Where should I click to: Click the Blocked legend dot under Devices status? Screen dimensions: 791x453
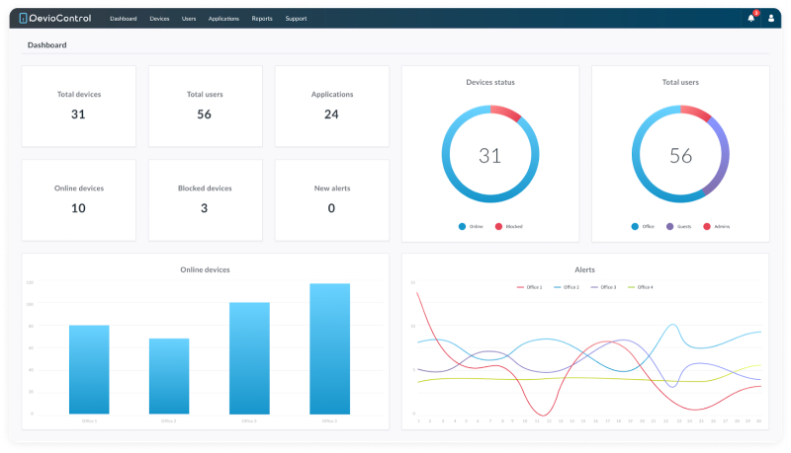498,227
